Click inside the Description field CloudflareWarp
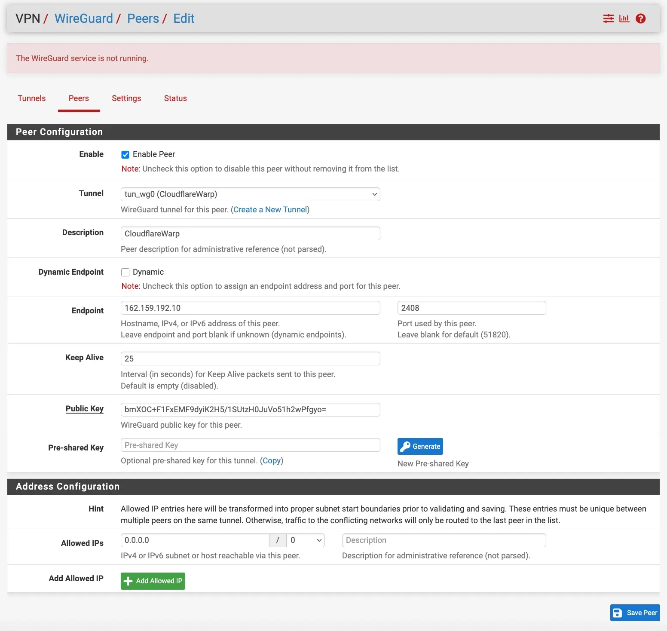Screen dimensions: 667x631 pyautogui.click(x=251, y=233)
